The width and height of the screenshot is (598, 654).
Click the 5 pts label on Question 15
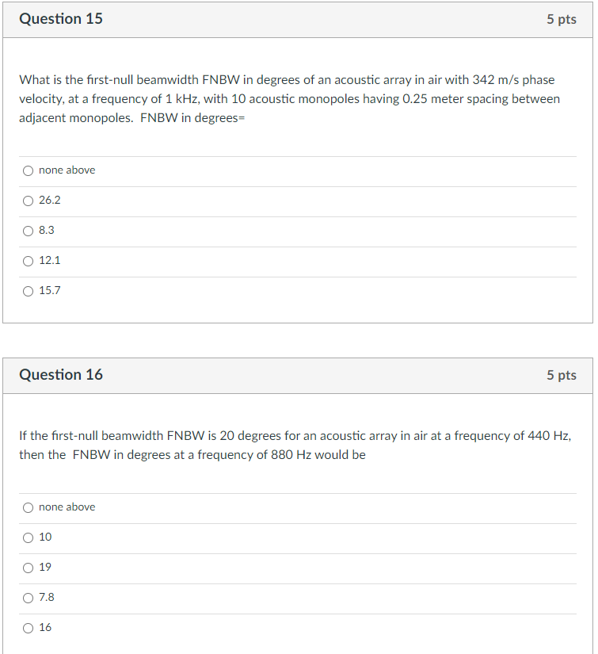(562, 19)
